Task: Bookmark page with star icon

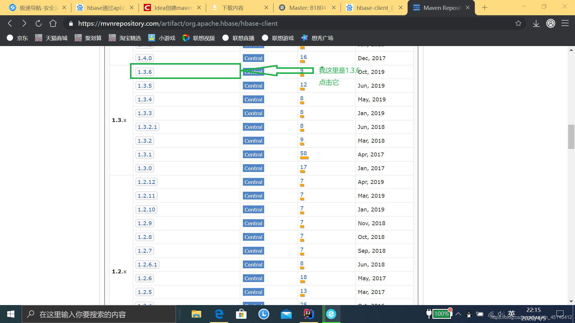Action: point(518,23)
